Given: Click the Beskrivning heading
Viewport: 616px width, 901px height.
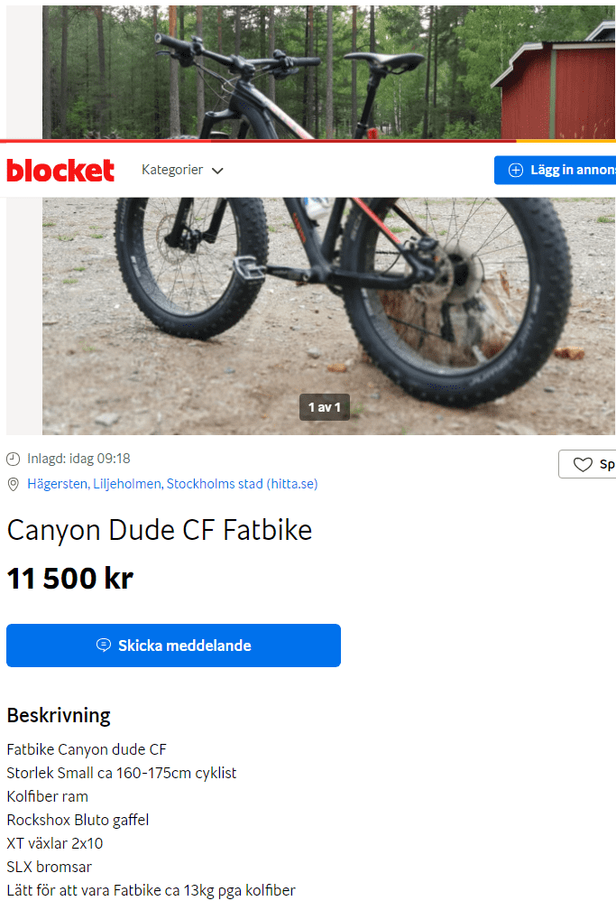Looking at the screenshot, I should point(59,715).
